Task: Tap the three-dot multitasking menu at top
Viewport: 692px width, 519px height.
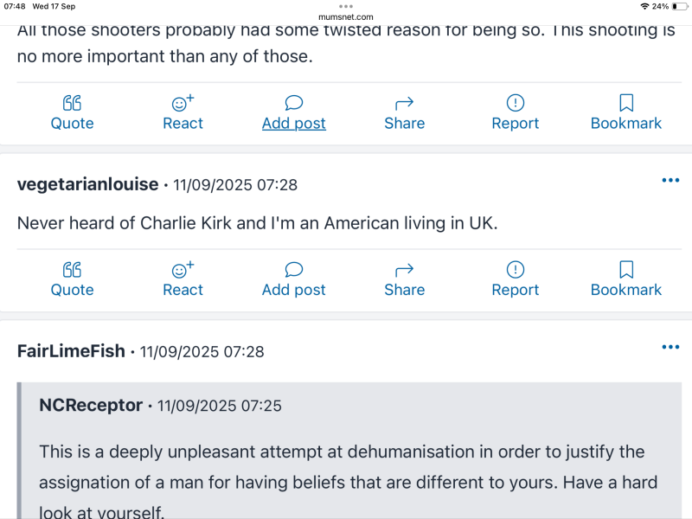Action: pos(346,5)
